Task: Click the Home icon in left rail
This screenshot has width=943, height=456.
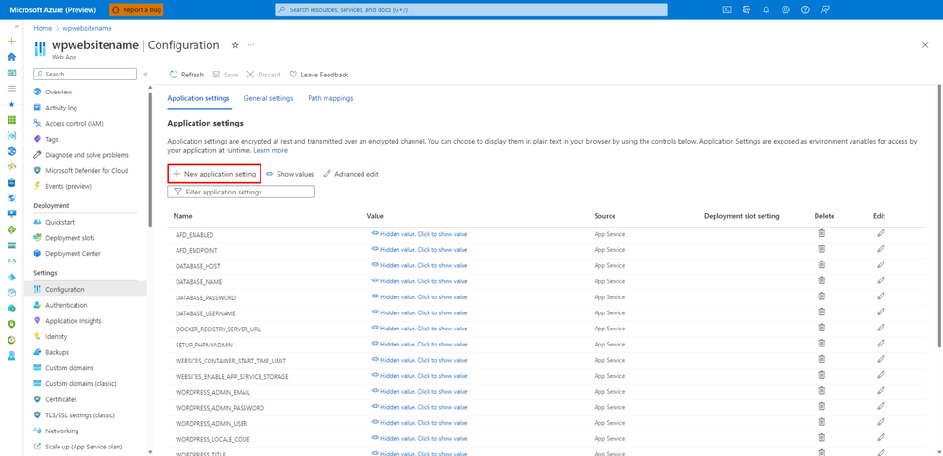Action: point(11,58)
